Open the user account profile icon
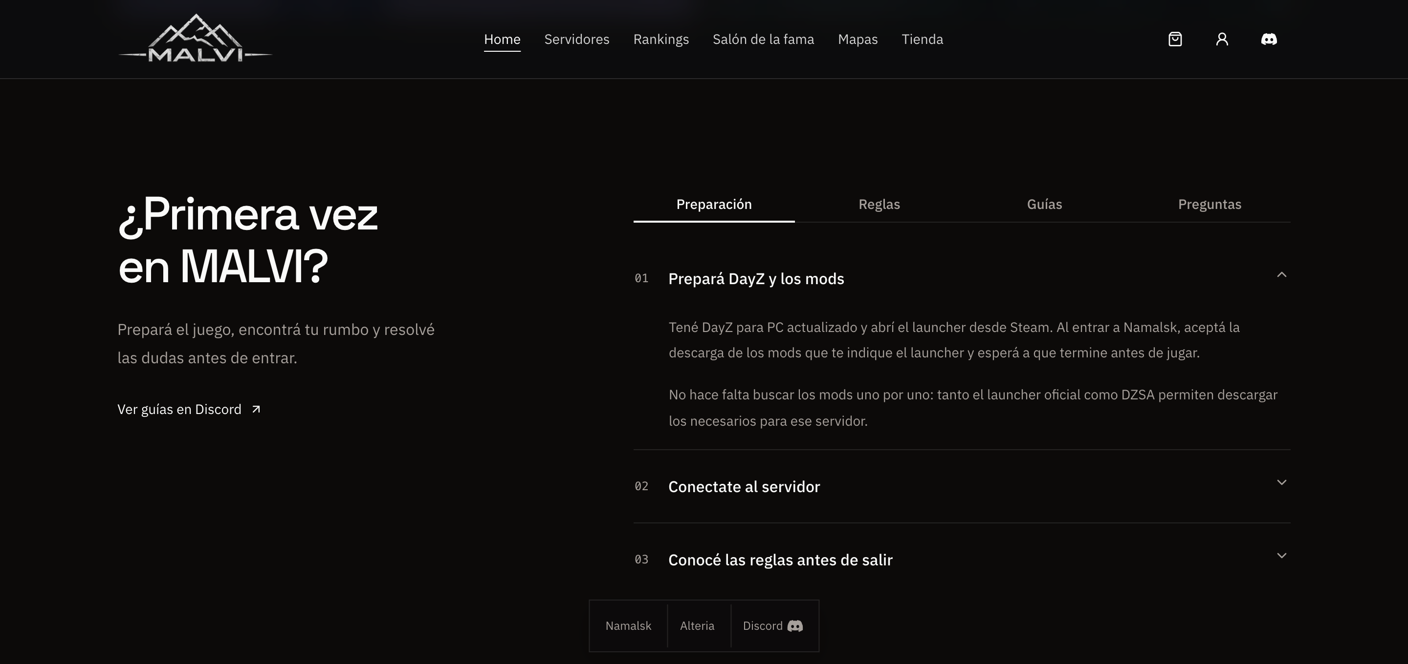This screenshot has width=1408, height=664. pos(1222,40)
